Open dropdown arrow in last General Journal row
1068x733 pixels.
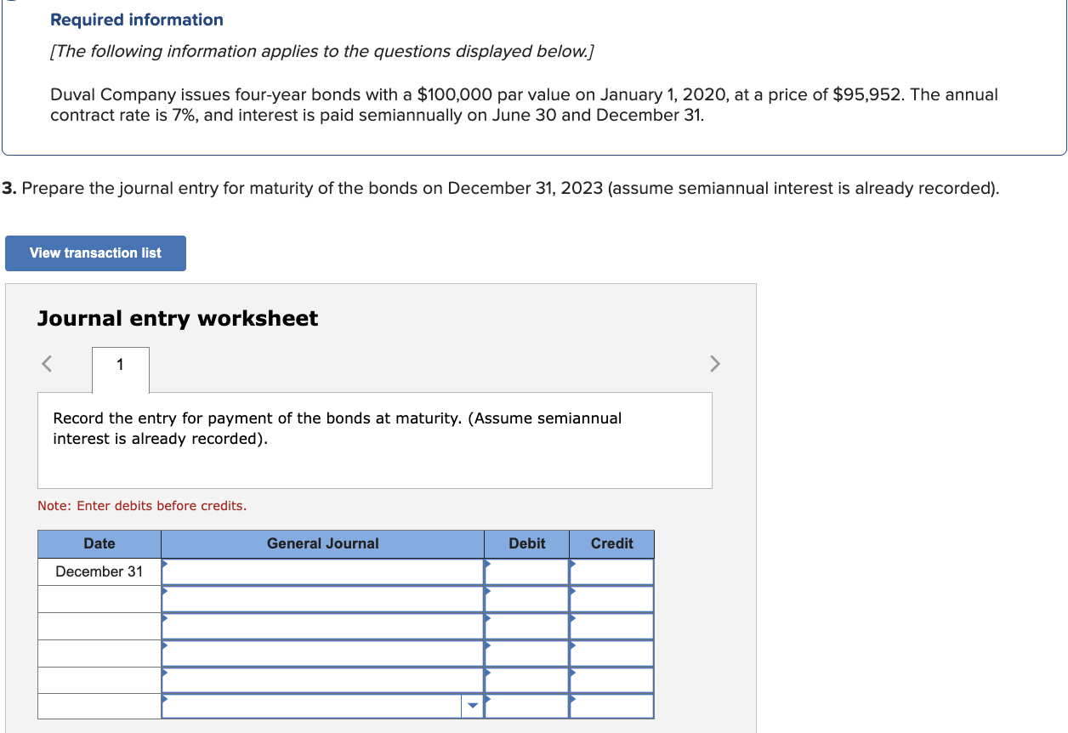pyautogui.click(x=473, y=706)
